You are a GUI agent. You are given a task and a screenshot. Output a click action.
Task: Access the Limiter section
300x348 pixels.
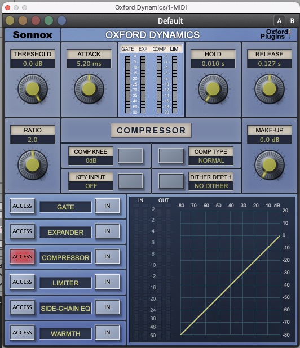(x=22, y=282)
